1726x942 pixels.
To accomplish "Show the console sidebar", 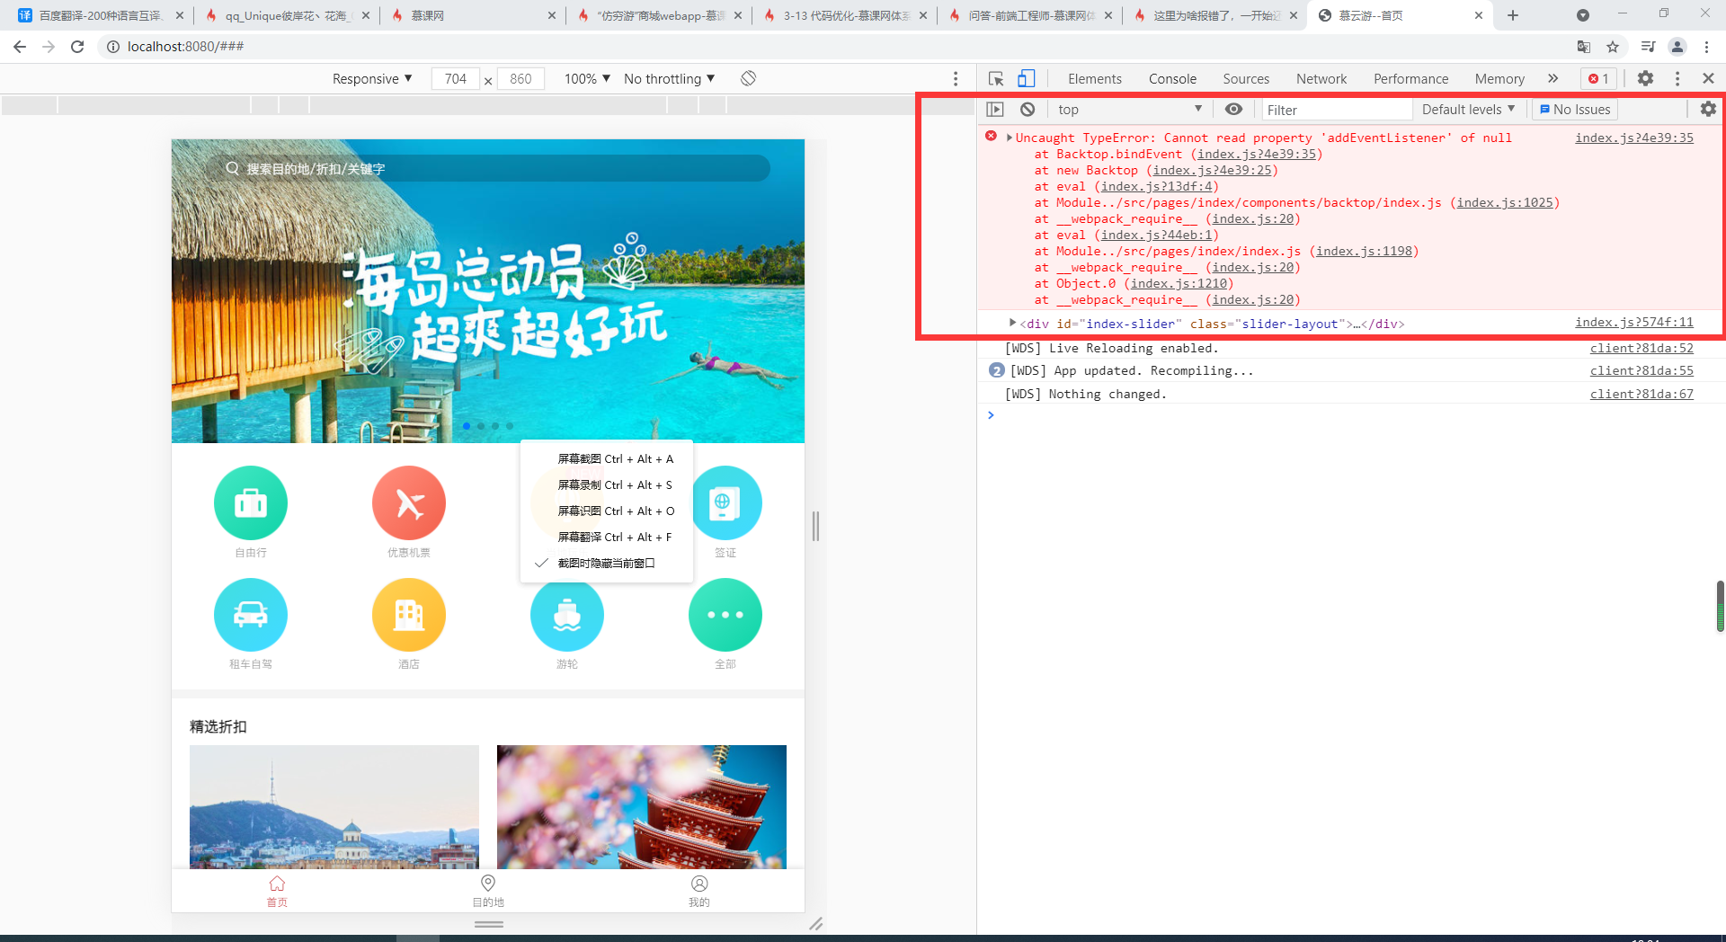I will pyautogui.click(x=995, y=110).
